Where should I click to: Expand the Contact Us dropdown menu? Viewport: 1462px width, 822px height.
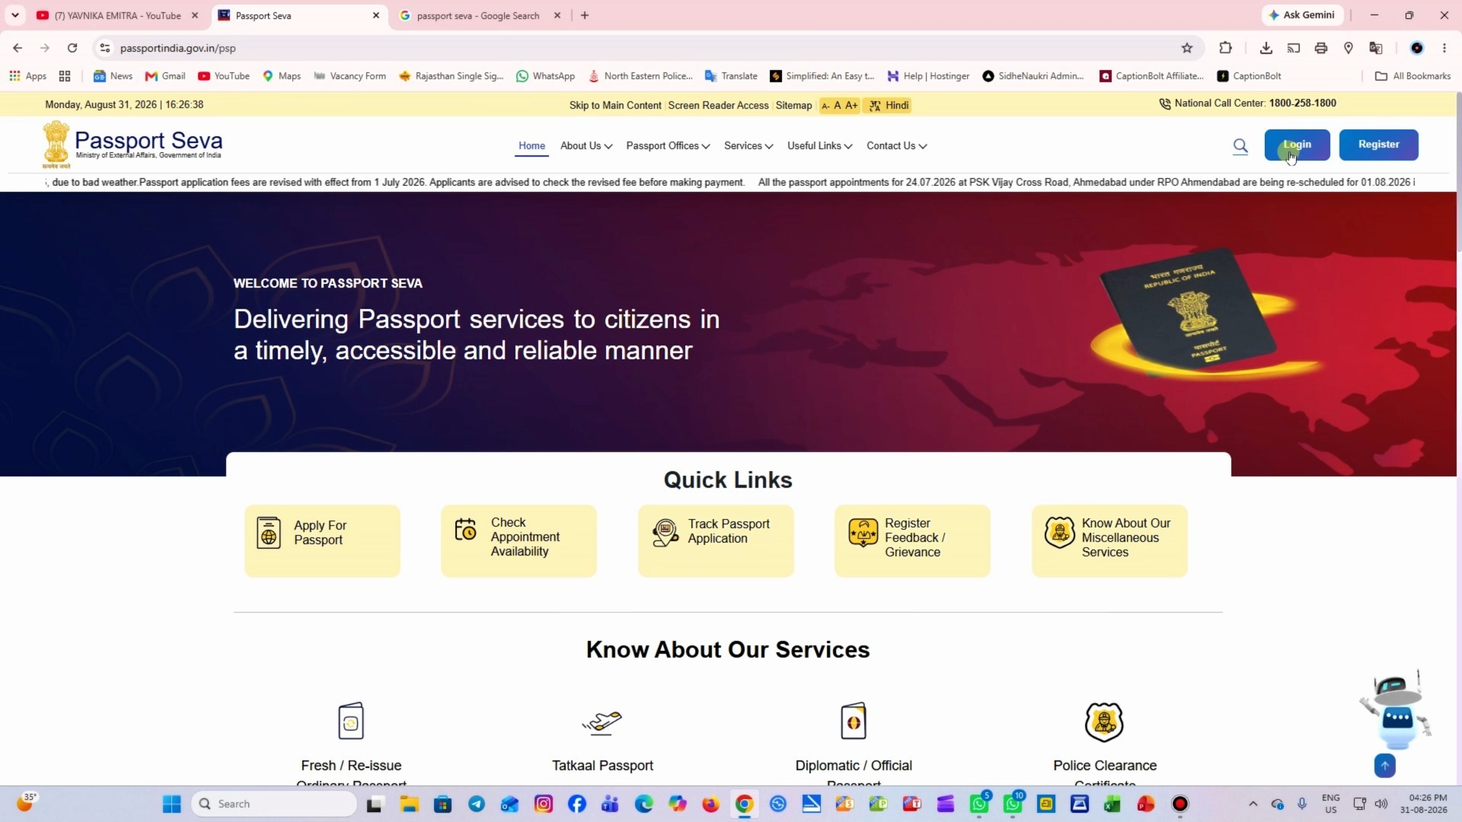pyautogui.click(x=897, y=146)
